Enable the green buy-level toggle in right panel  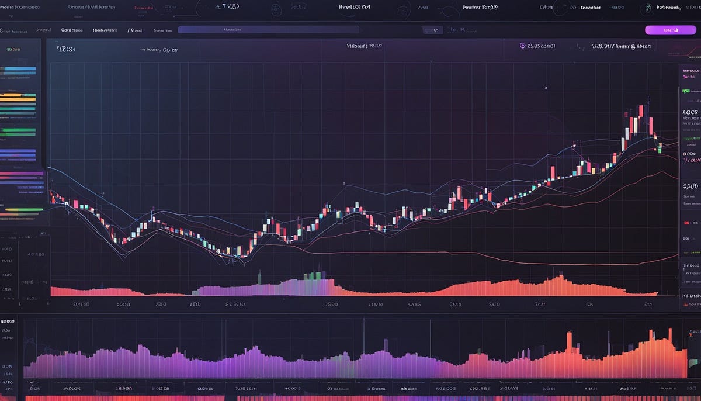(x=685, y=91)
